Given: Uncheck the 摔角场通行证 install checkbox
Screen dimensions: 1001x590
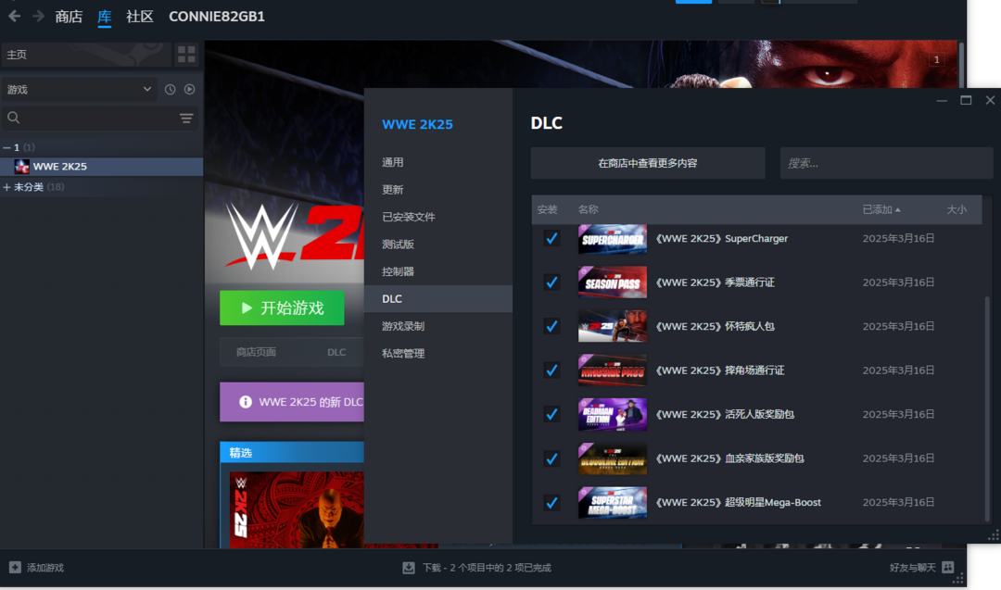Looking at the screenshot, I should coord(551,370).
